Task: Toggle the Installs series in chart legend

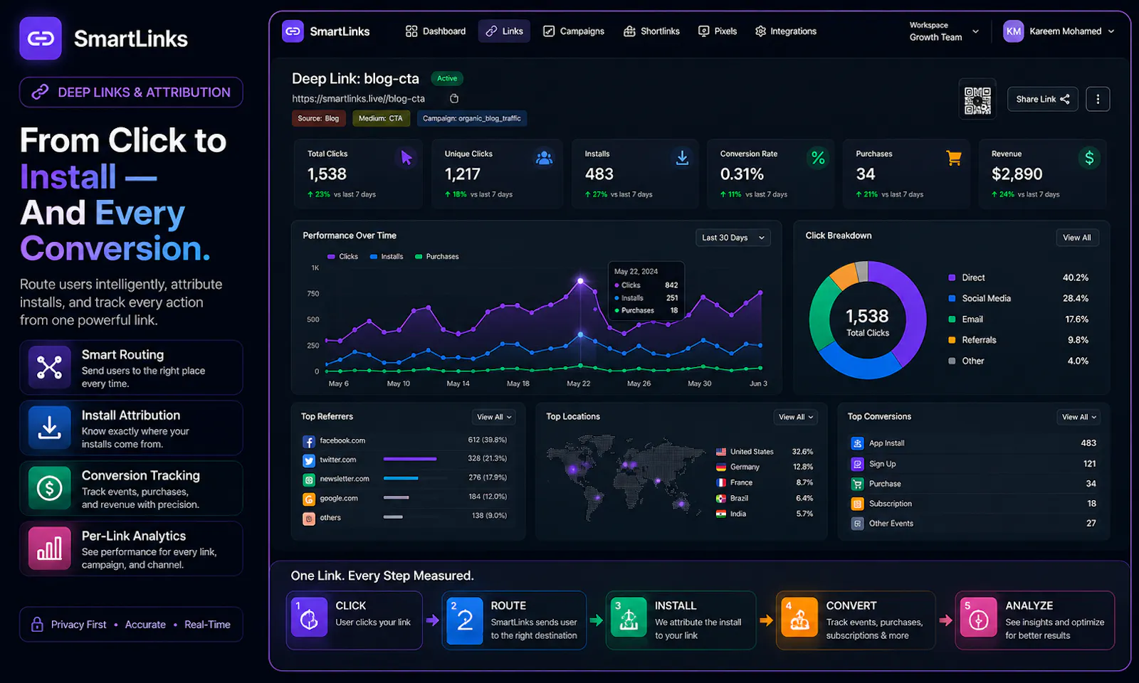Action: [x=387, y=257]
